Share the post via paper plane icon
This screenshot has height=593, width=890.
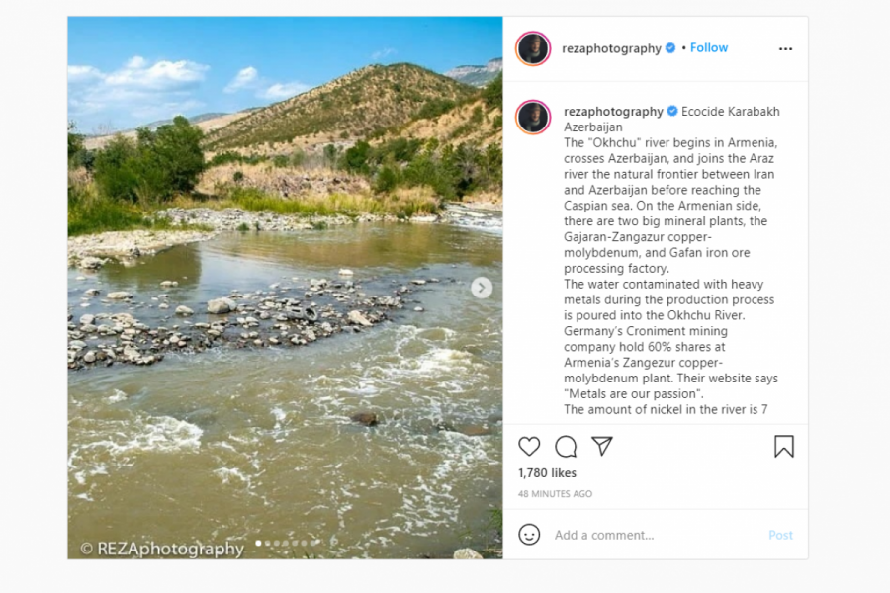[601, 447]
